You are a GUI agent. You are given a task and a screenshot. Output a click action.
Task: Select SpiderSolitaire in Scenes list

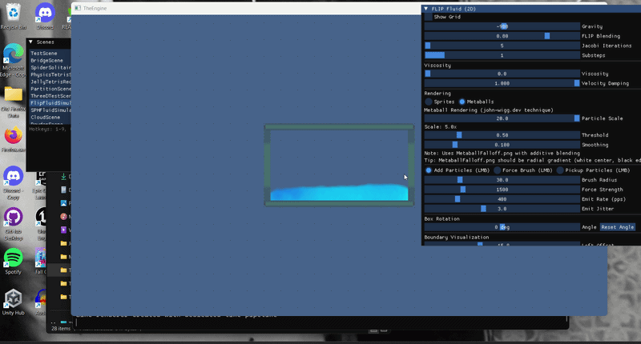click(50, 68)
